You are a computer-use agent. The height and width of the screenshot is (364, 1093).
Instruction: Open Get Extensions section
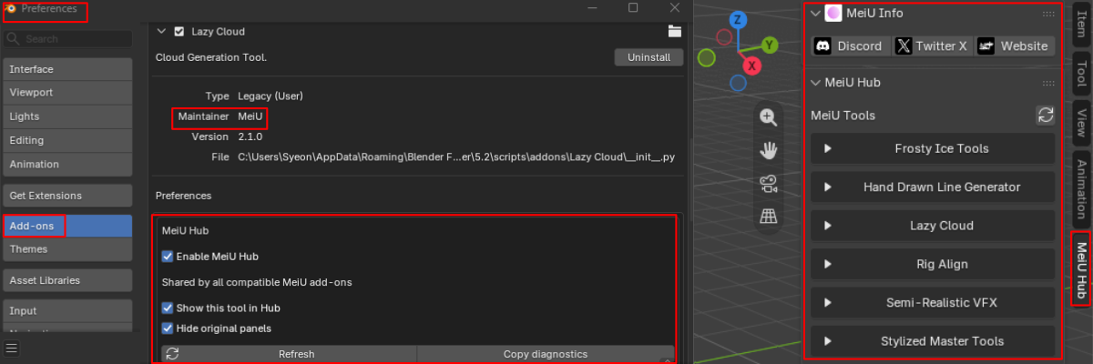(70, 196)
